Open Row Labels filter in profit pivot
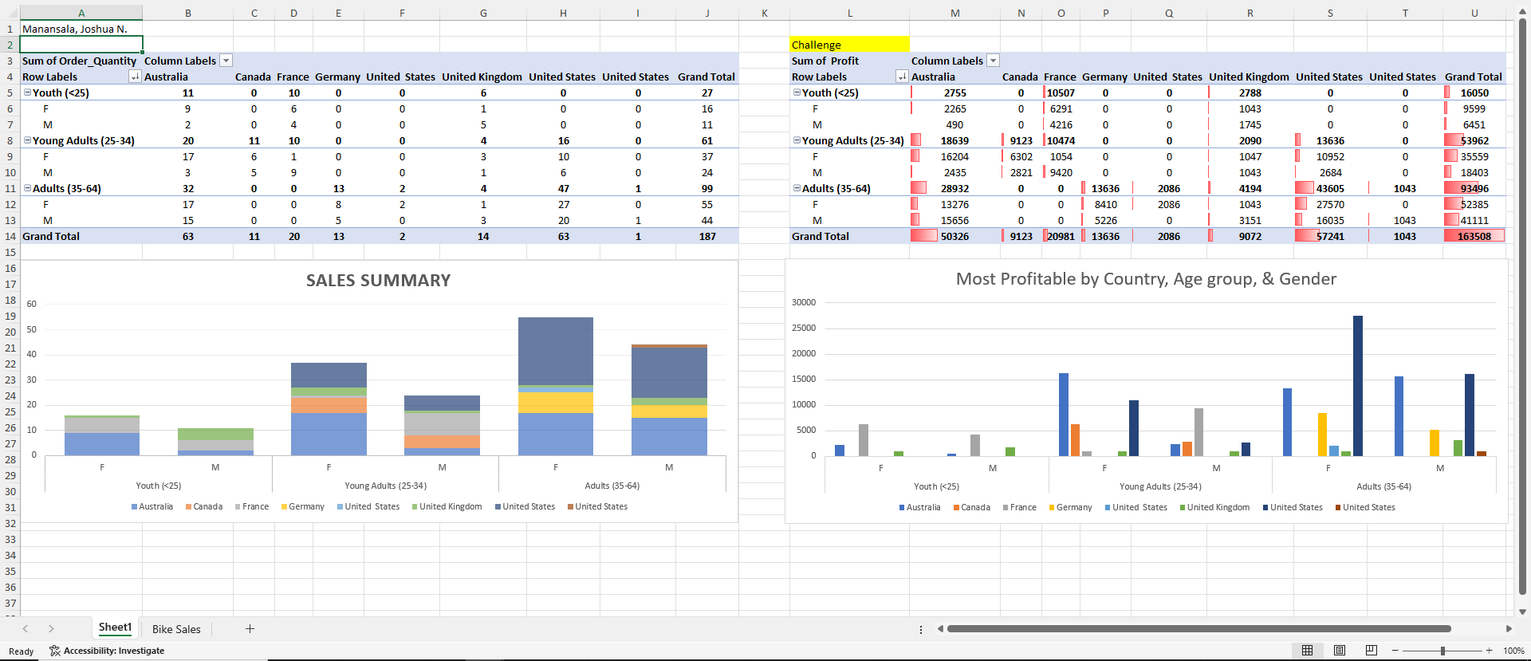This screenshot has width=1531, height=661. click(x=902, y=77)
